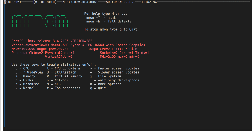The width and height of the screenshot is (252, 131).
Task: Click the 't = Top-processes' entry
Action: tap(64, 88)
